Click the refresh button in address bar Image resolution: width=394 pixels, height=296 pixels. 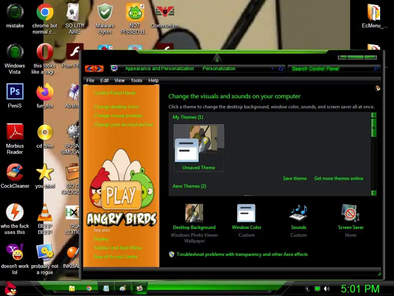[281, 69]
